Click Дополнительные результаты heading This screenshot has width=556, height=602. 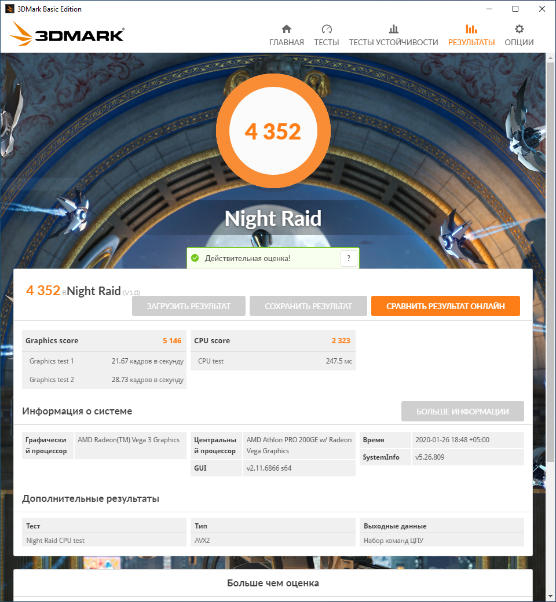91,498
